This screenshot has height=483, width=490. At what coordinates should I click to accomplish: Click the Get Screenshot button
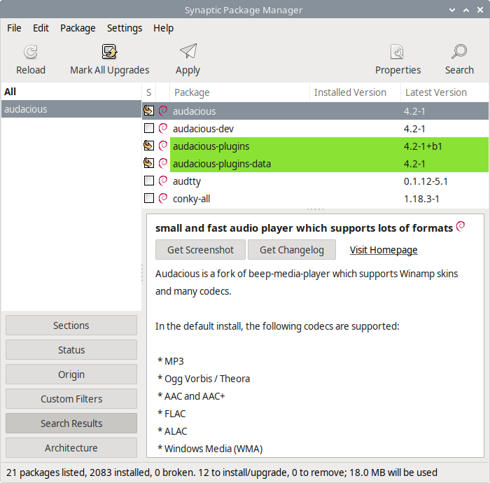pyautogui.click(x=200, y=250)
